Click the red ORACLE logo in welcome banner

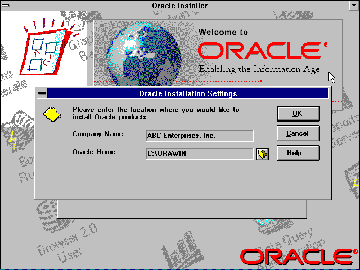pos(259,51)
